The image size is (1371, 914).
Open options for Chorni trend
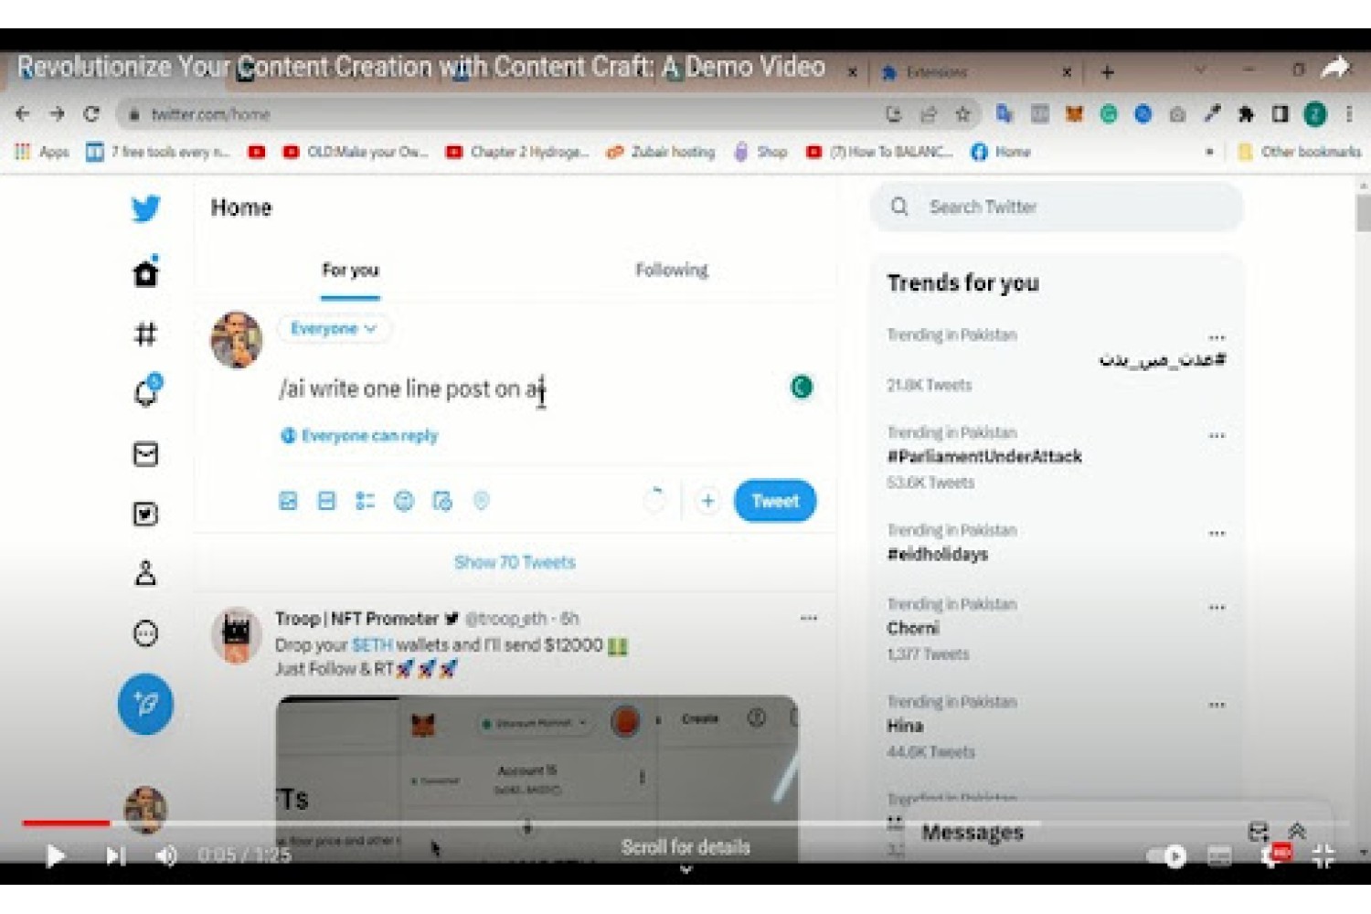pyautogui.click(x=1217, y=608)
